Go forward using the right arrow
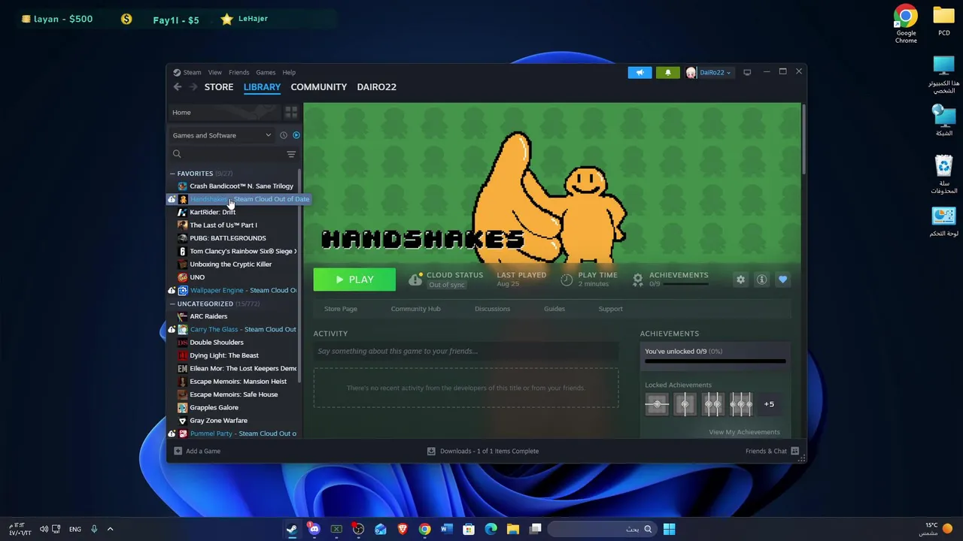963x541 pixels. coord(193,87)
